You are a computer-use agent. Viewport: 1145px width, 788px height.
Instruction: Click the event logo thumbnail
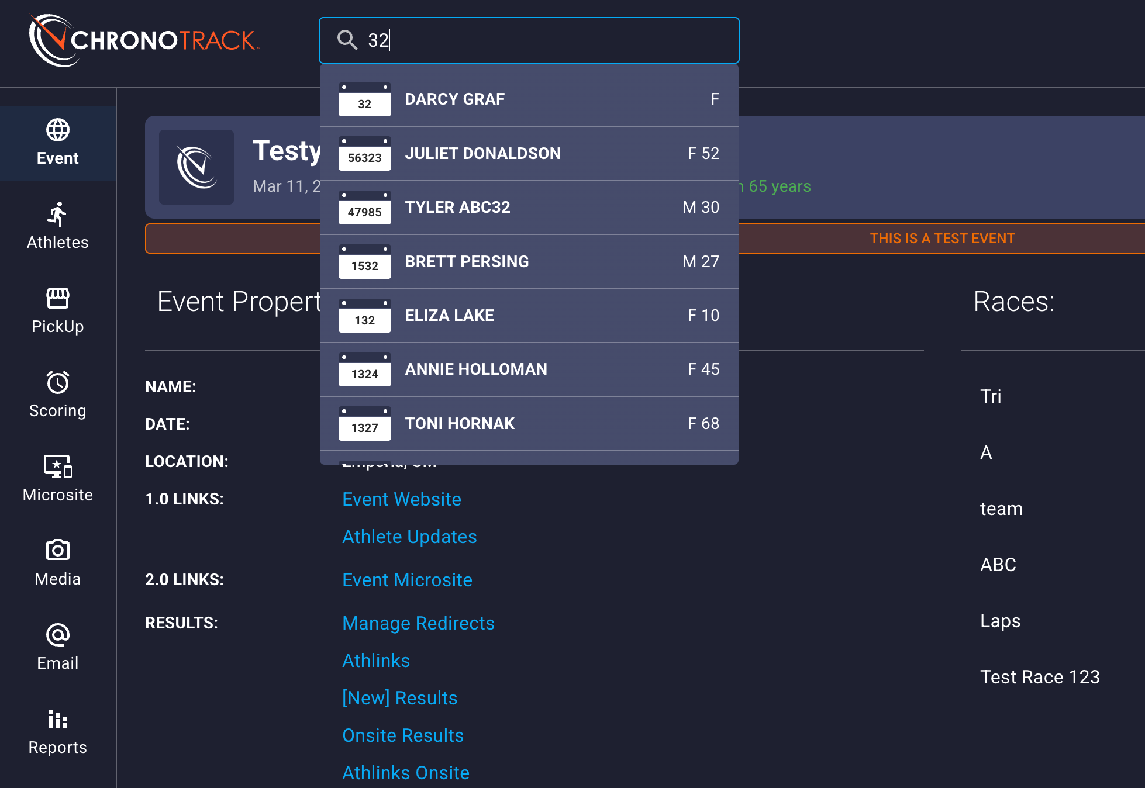[196, 167]
